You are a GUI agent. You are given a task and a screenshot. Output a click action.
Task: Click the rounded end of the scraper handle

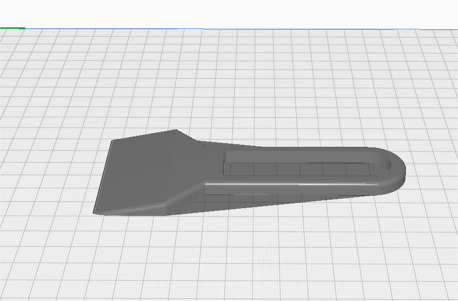[x=399, y=170]
